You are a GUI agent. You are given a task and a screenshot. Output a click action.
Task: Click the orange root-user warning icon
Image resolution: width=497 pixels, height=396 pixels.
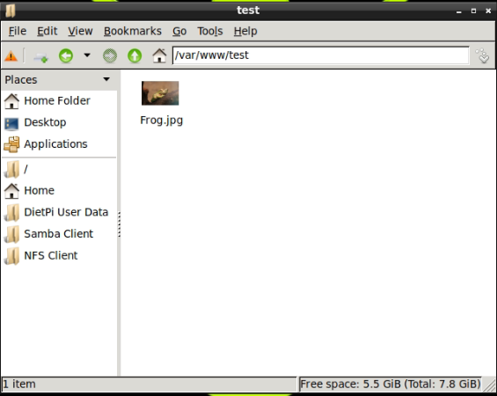(x=11, y=56)
